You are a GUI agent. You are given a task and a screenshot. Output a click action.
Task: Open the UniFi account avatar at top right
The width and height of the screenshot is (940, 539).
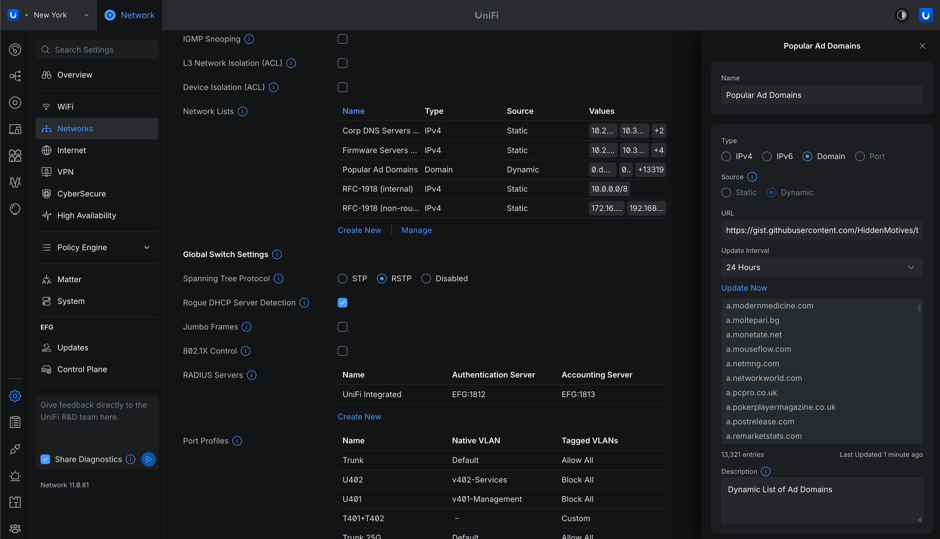coord(925,15)
